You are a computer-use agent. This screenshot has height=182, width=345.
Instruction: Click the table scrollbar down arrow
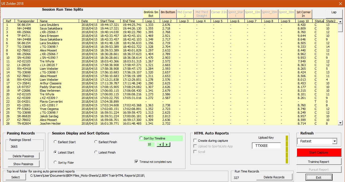click(340, 123)
